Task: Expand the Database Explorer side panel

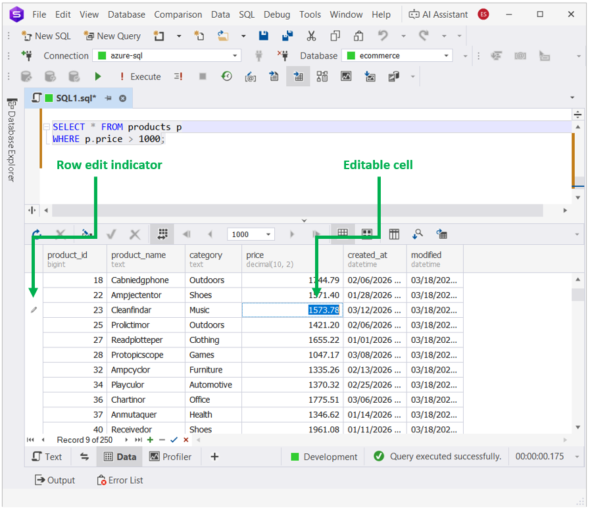Action: point(12,140)
